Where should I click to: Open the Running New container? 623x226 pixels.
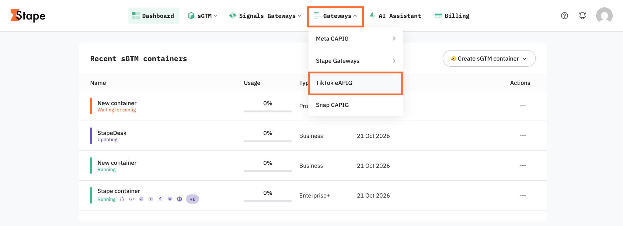[x=117, y=163]
